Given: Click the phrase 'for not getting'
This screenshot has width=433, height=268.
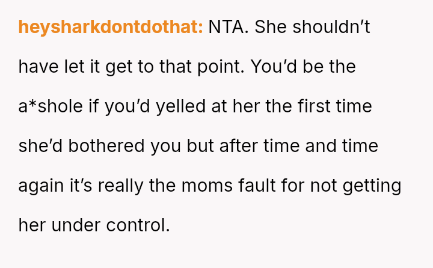Looking at the screenshot, I should [342, 186].
